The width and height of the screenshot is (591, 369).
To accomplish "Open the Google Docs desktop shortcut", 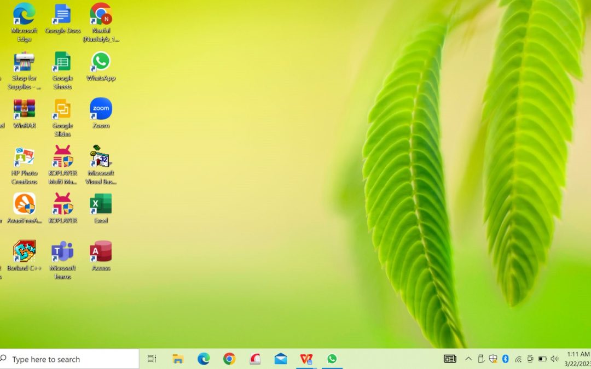I will click(62, 19).
